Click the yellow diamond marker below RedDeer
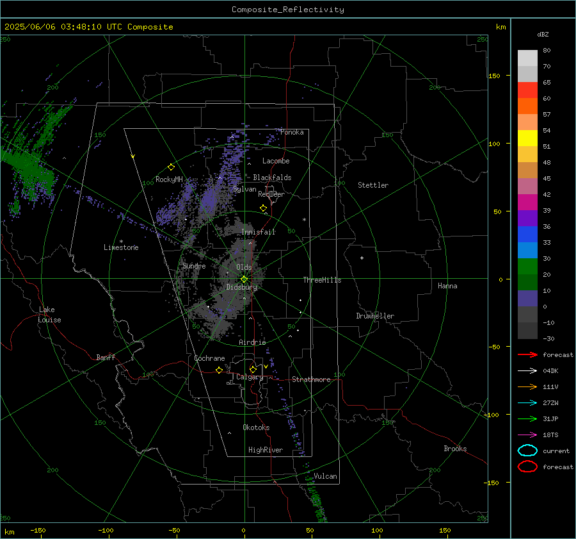This screenshot has height=539, width=576. 263,208
